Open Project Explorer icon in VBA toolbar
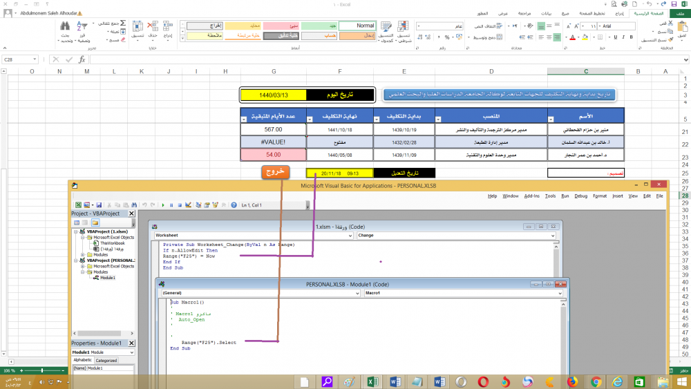This screenshot has height=389, width=691. [x=198, y=205]
